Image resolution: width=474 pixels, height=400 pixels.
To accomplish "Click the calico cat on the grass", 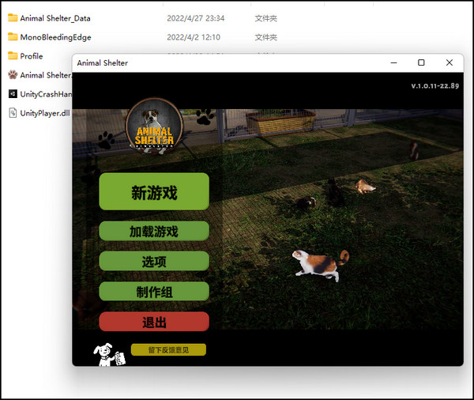I will coord(320,263).
